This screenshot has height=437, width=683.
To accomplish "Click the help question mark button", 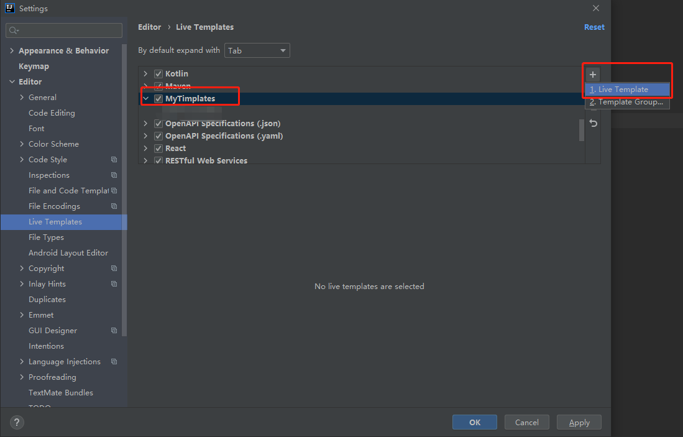I will coord(17,422).
